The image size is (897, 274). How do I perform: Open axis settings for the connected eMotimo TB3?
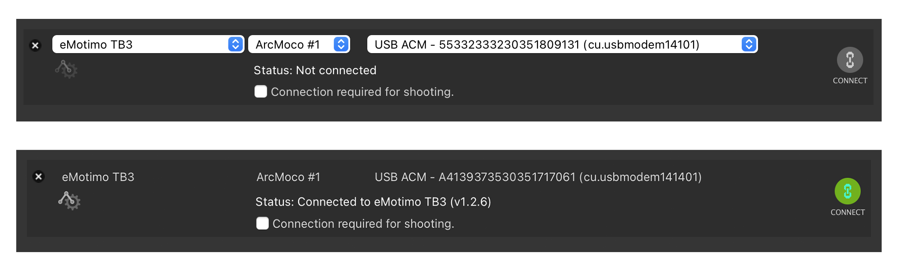click(x=69, y=201)
